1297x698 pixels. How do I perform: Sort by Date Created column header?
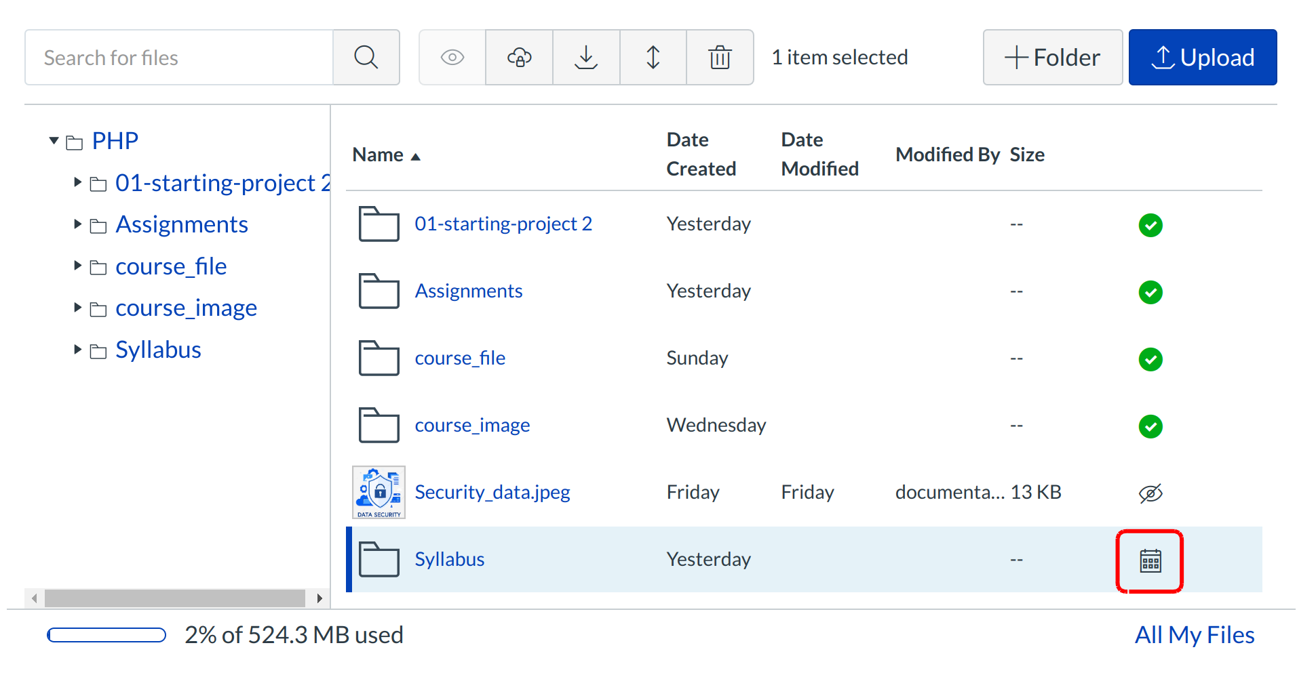pyautogui.click(x=700, y=155)
